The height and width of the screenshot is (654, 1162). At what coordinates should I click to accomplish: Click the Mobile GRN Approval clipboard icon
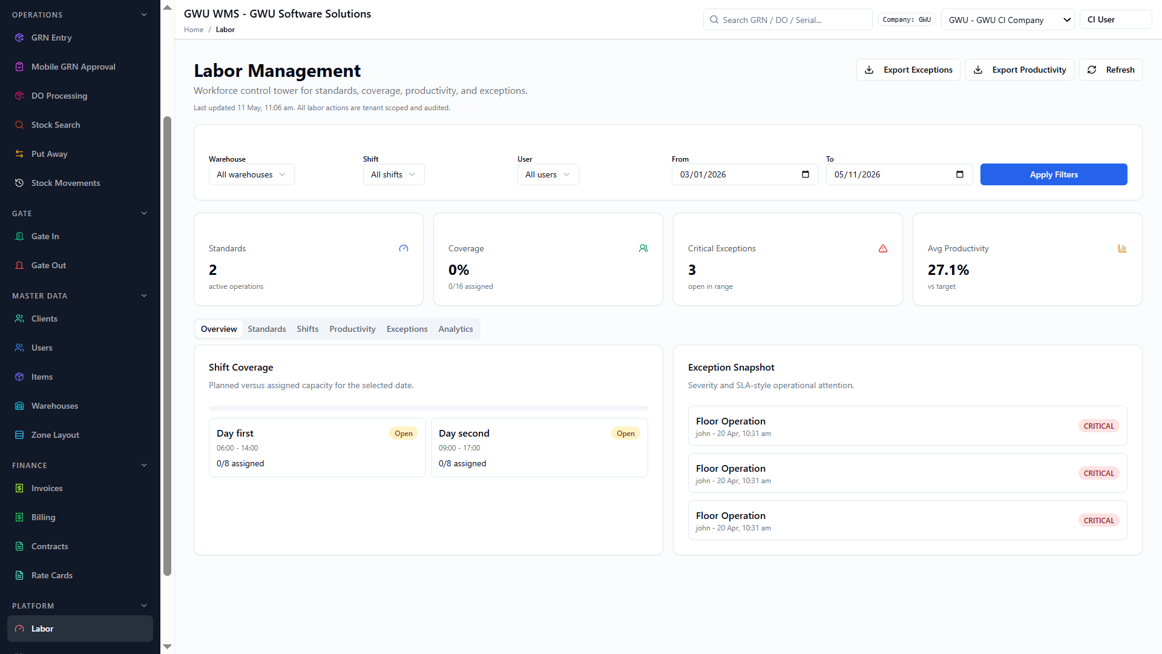pyautogui.click(x=19, y=67)
